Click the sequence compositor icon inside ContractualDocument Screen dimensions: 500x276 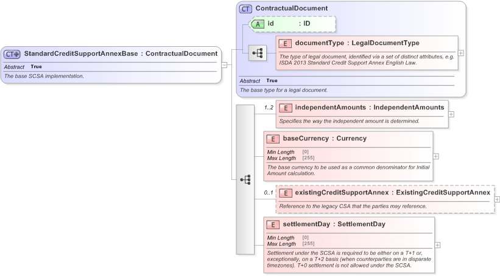pyautogui.click(x=258, y=53)
